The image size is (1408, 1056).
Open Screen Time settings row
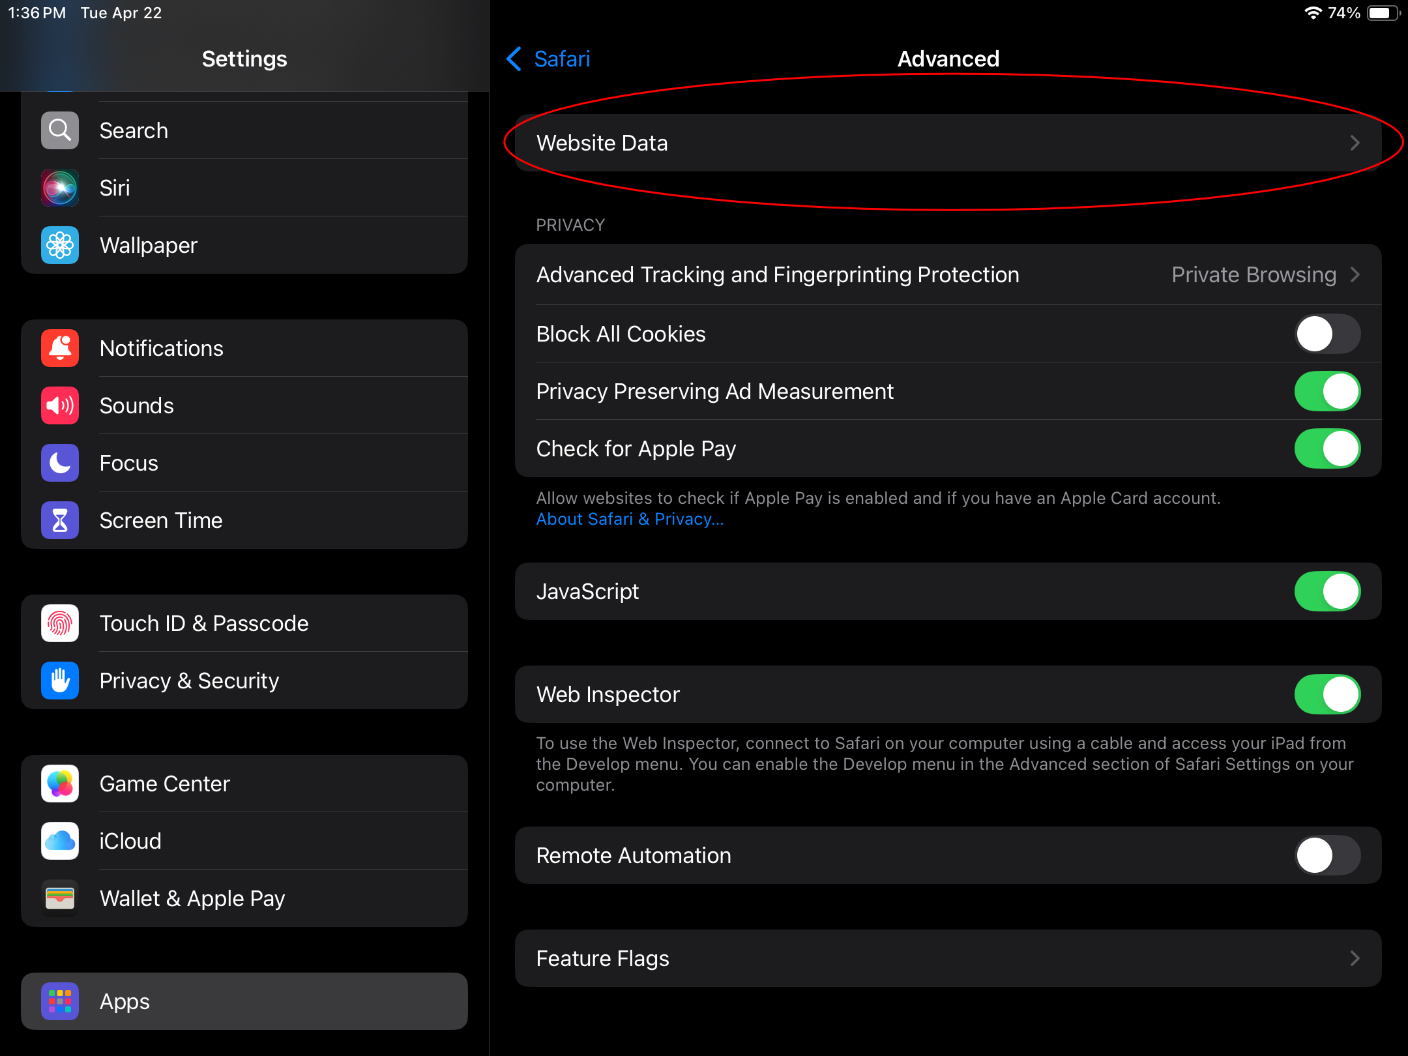[x=244, y=520]
